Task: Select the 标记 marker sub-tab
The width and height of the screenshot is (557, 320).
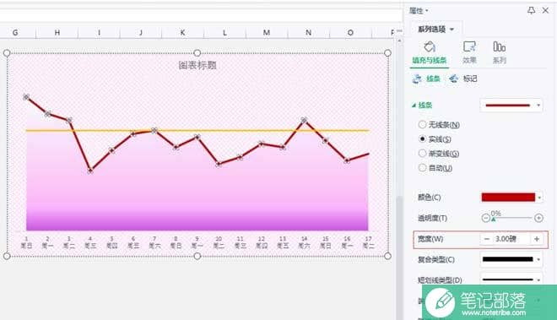Action: pyautogui.click(x=463, y=79)
